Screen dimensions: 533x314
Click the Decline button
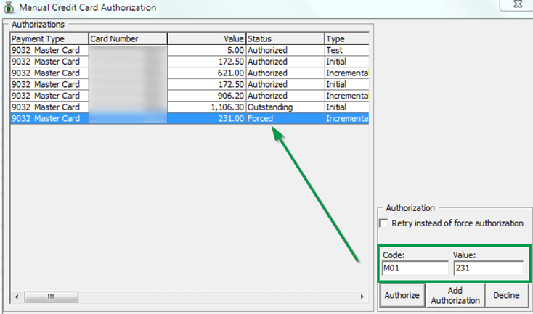pyautogui.click(x=506, y=295)
